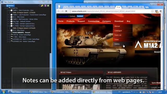Collapse TIGER I Early Production Grey node
Image resolution: width=167 pixels, height=94 pixels.
point(9,10)
